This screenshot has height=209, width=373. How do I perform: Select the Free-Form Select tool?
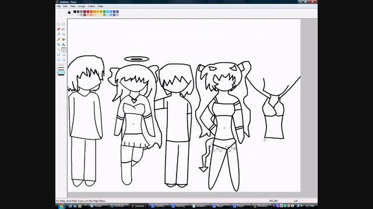pos(58,24)
